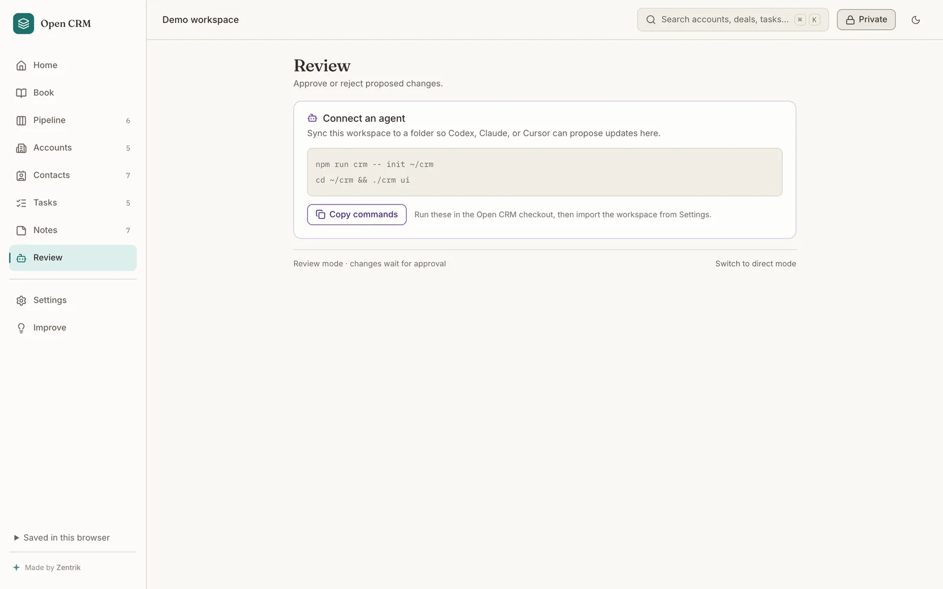Click the K shortcut key badge
Viewport: 943px width, 589px height.
pos(815,20)
